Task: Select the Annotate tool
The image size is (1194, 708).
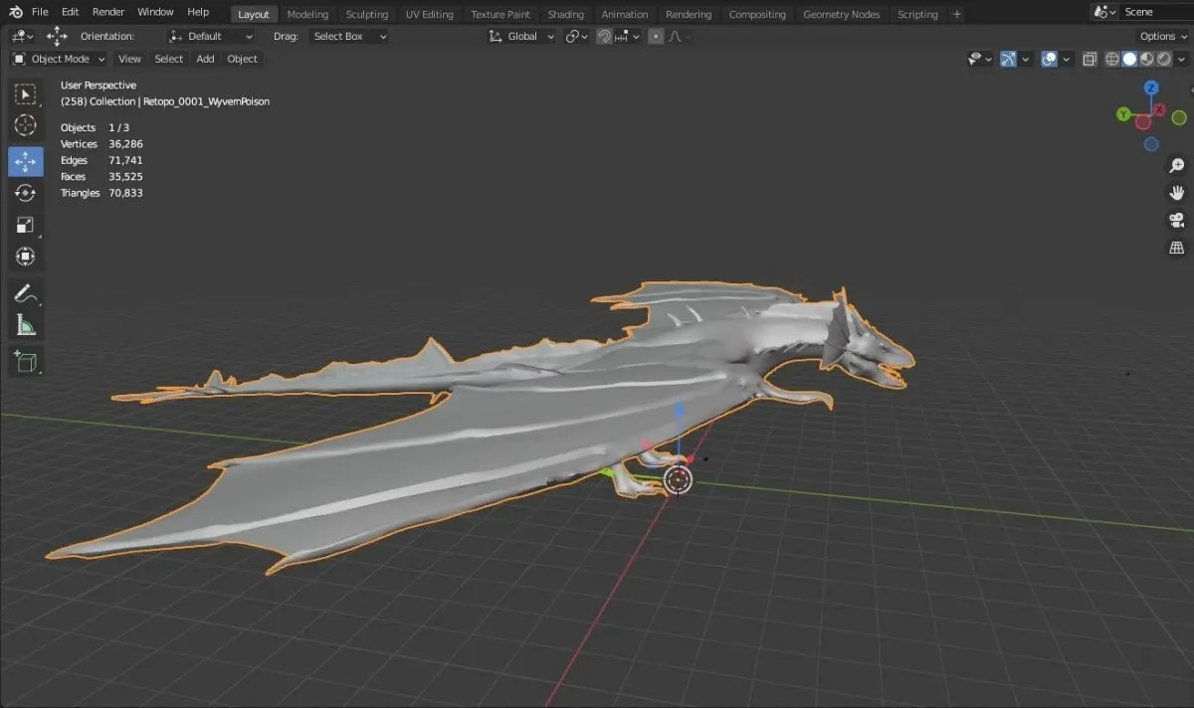Action: pos(26,293)
